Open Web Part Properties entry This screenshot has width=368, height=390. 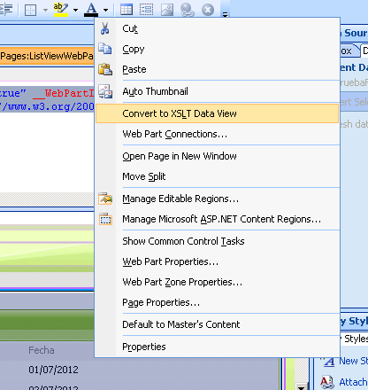point(218,261)
